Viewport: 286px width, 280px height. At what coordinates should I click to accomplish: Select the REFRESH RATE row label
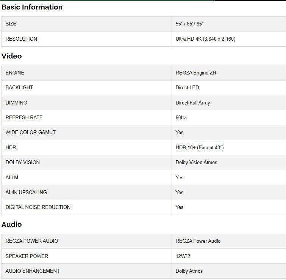pyautogui.click(x=24, y=117)
